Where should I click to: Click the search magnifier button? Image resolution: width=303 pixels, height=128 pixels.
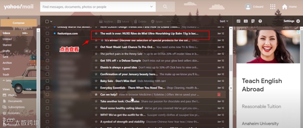click(165, 7)
